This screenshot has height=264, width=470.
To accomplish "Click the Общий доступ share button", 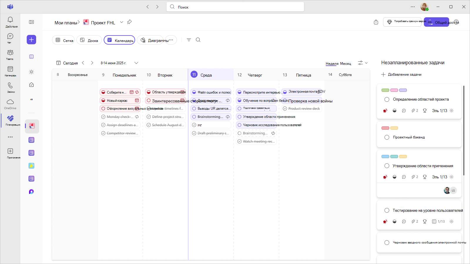I will point(437,22).
